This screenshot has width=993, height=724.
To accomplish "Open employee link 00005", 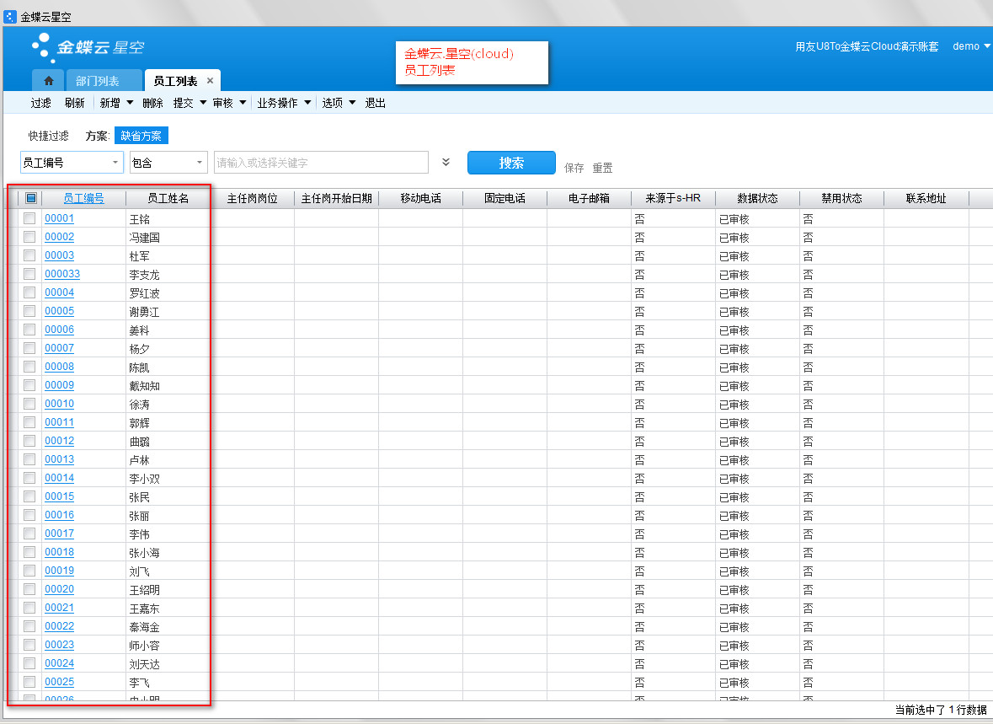I will tap(59, 311).
